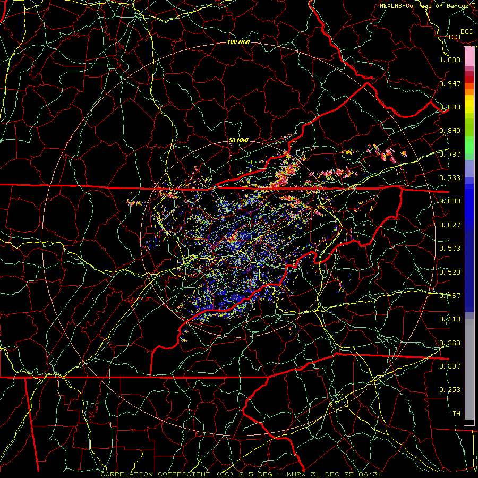Click the DCC label above color scale
This screenshot has height=478, width=478.
pyautogui.click(x=466, y=32)
